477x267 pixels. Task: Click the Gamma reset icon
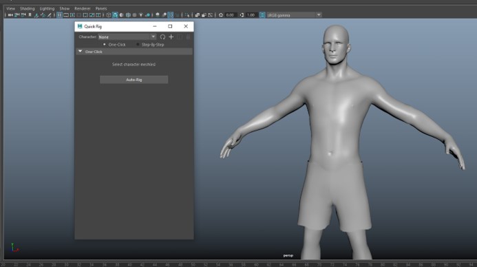pyautogui.click(x=242, y=15)
